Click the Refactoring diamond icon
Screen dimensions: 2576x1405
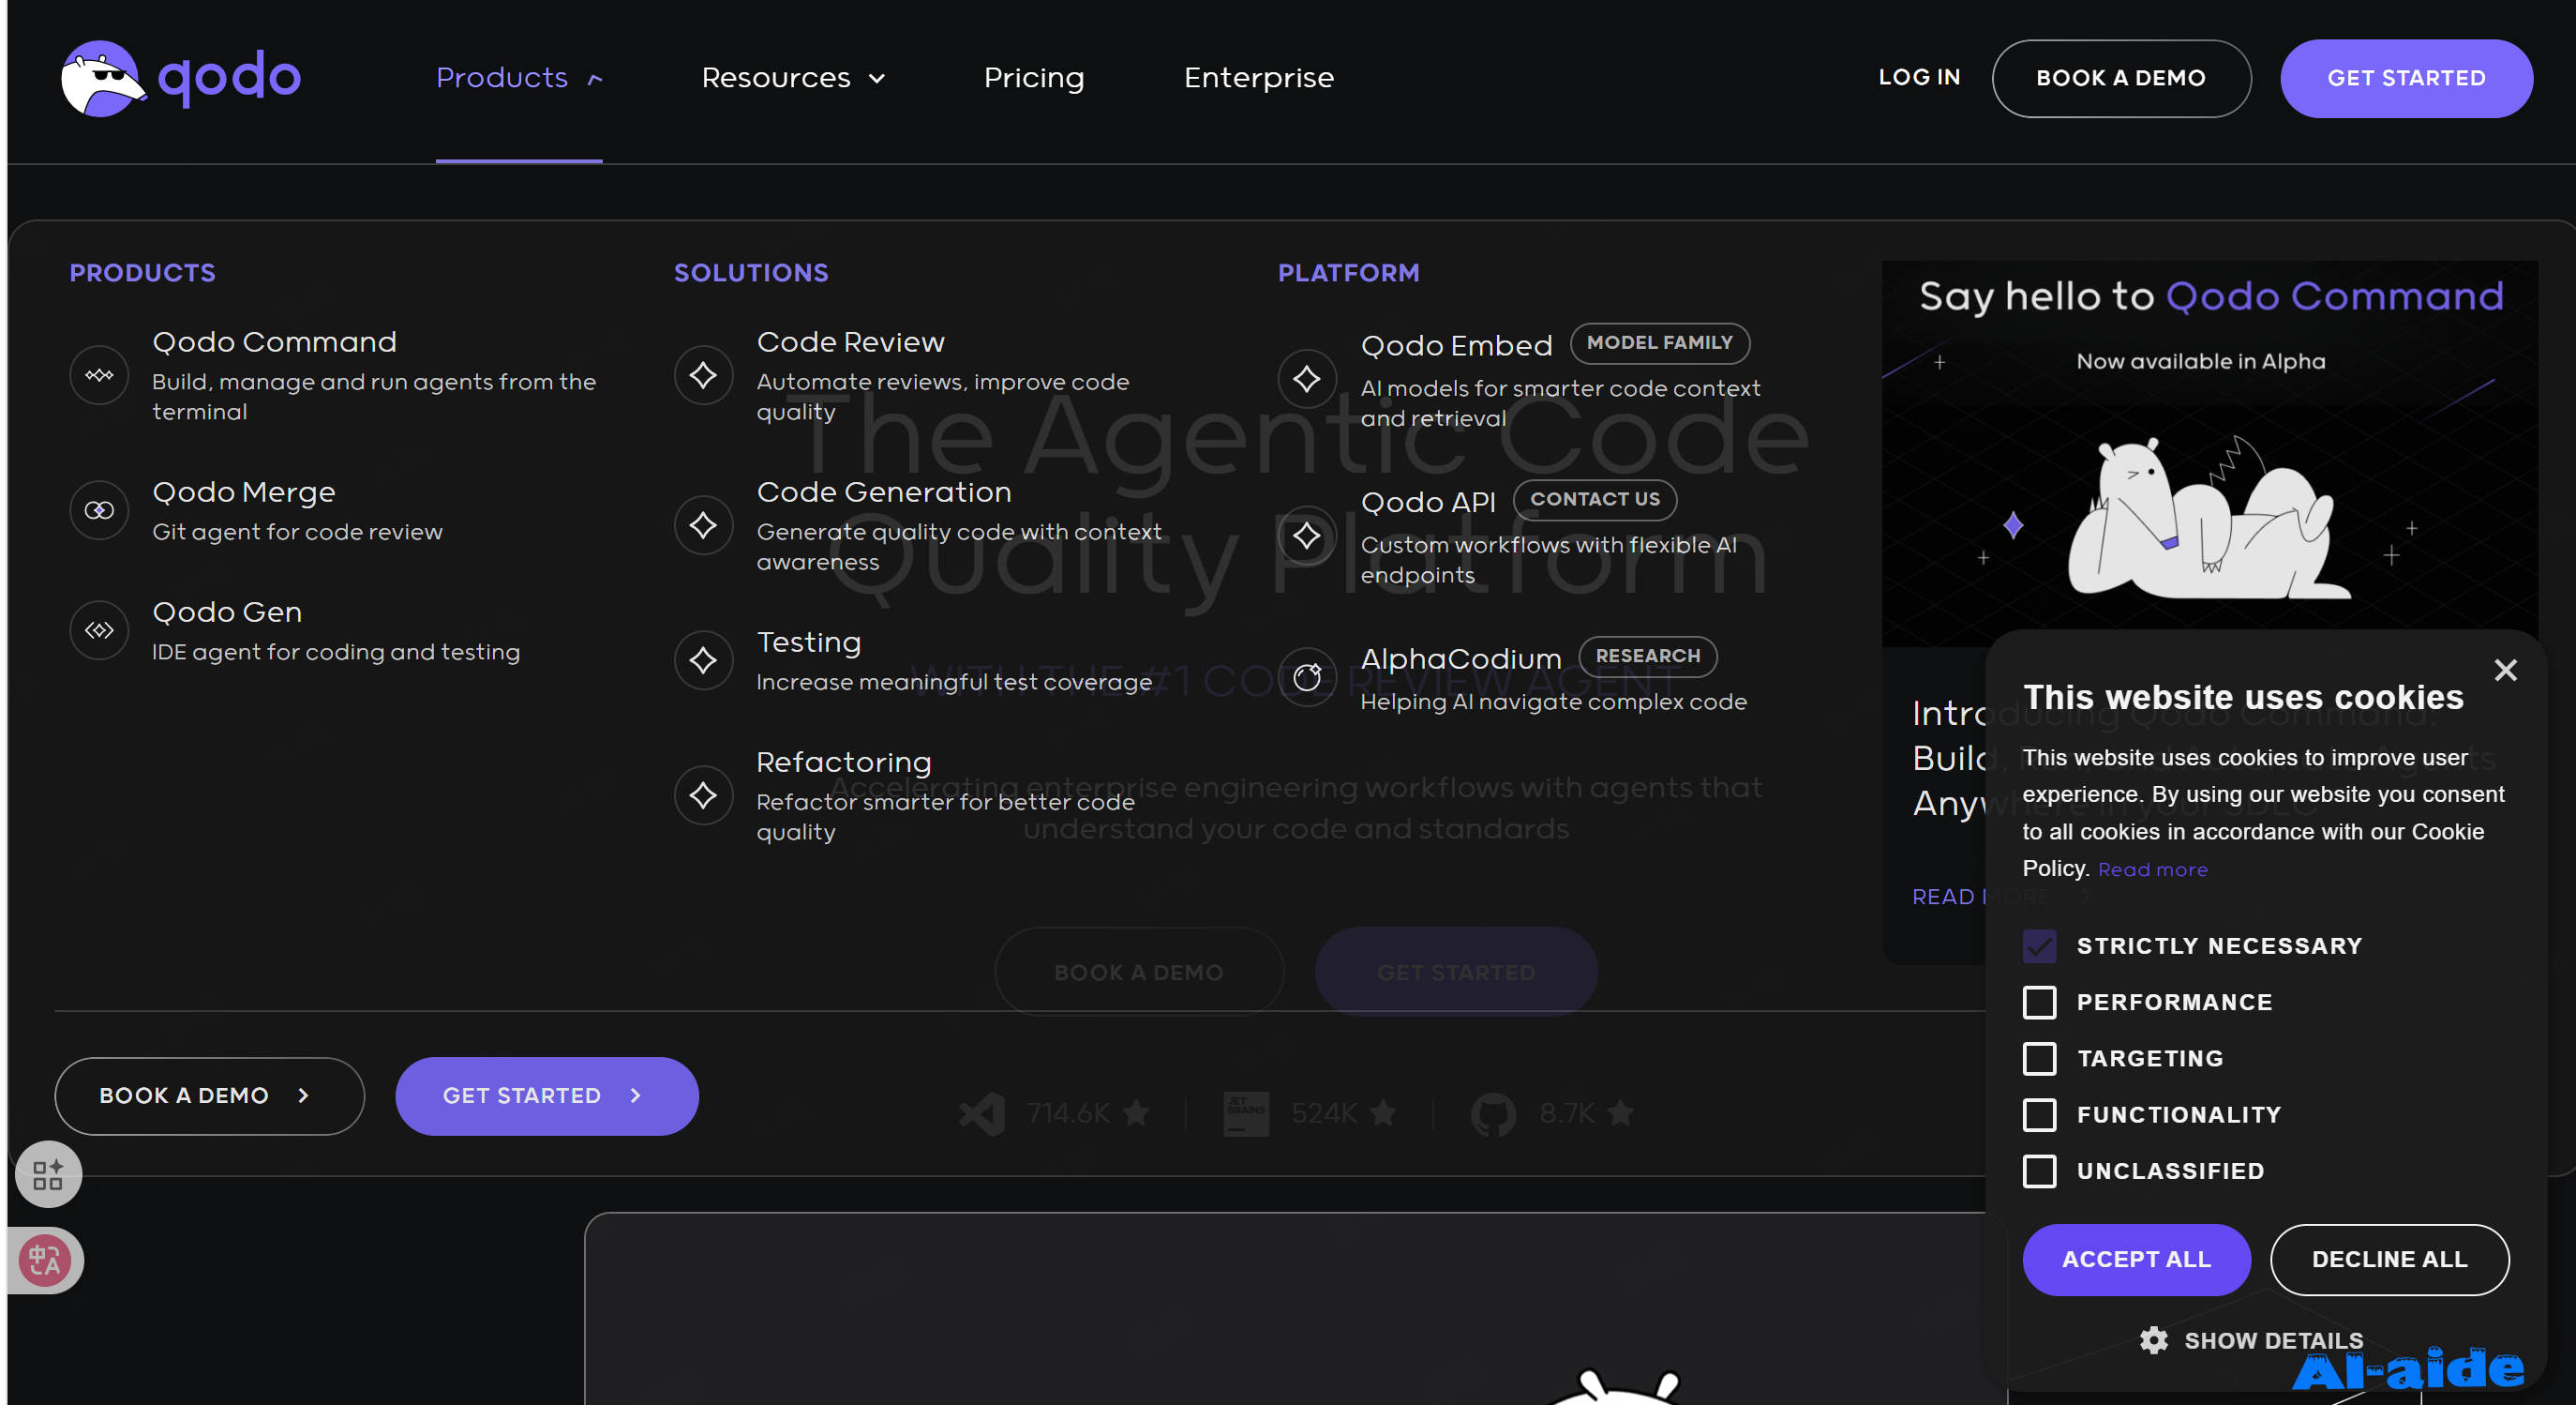[703, 795]
